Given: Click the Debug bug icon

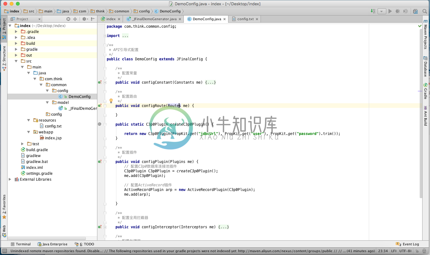Looking at the screenshot, I should (x=398, y=11).
